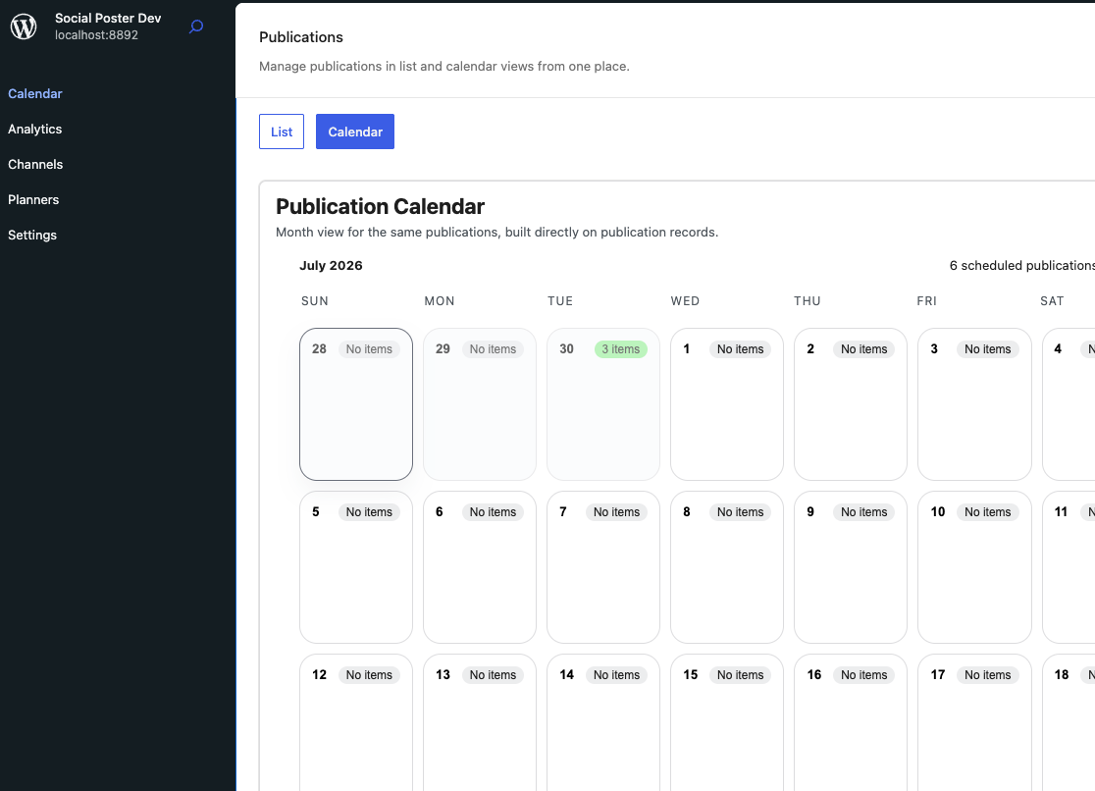Image resolution: width=1095 pixels, height=791 pixels.
Task: Click the SAT weekday column header
Action: click(1052, 301)
